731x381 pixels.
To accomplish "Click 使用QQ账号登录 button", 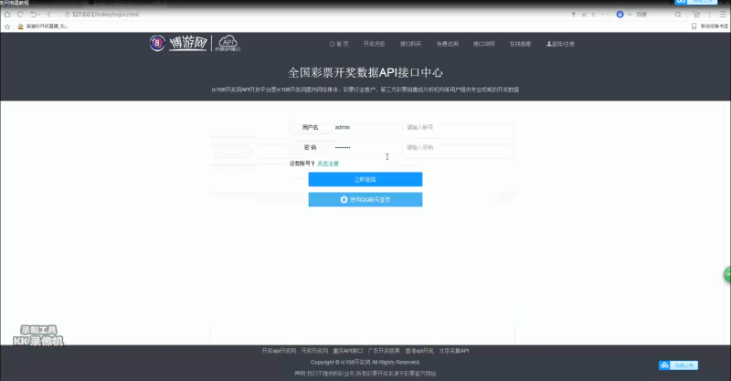I will coord(365,199).
